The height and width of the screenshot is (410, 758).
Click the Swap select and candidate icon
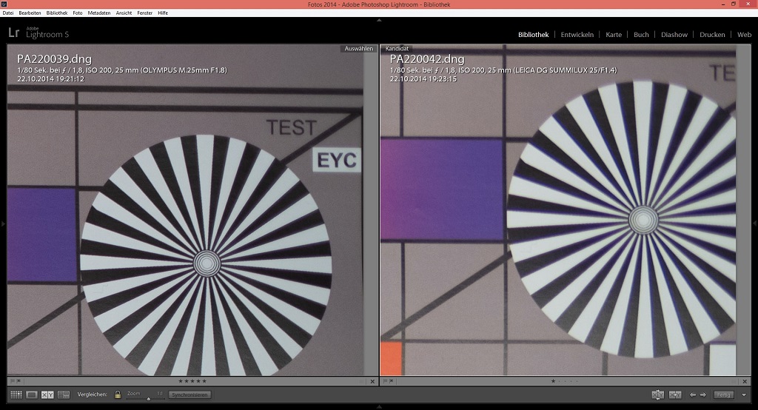657,394
